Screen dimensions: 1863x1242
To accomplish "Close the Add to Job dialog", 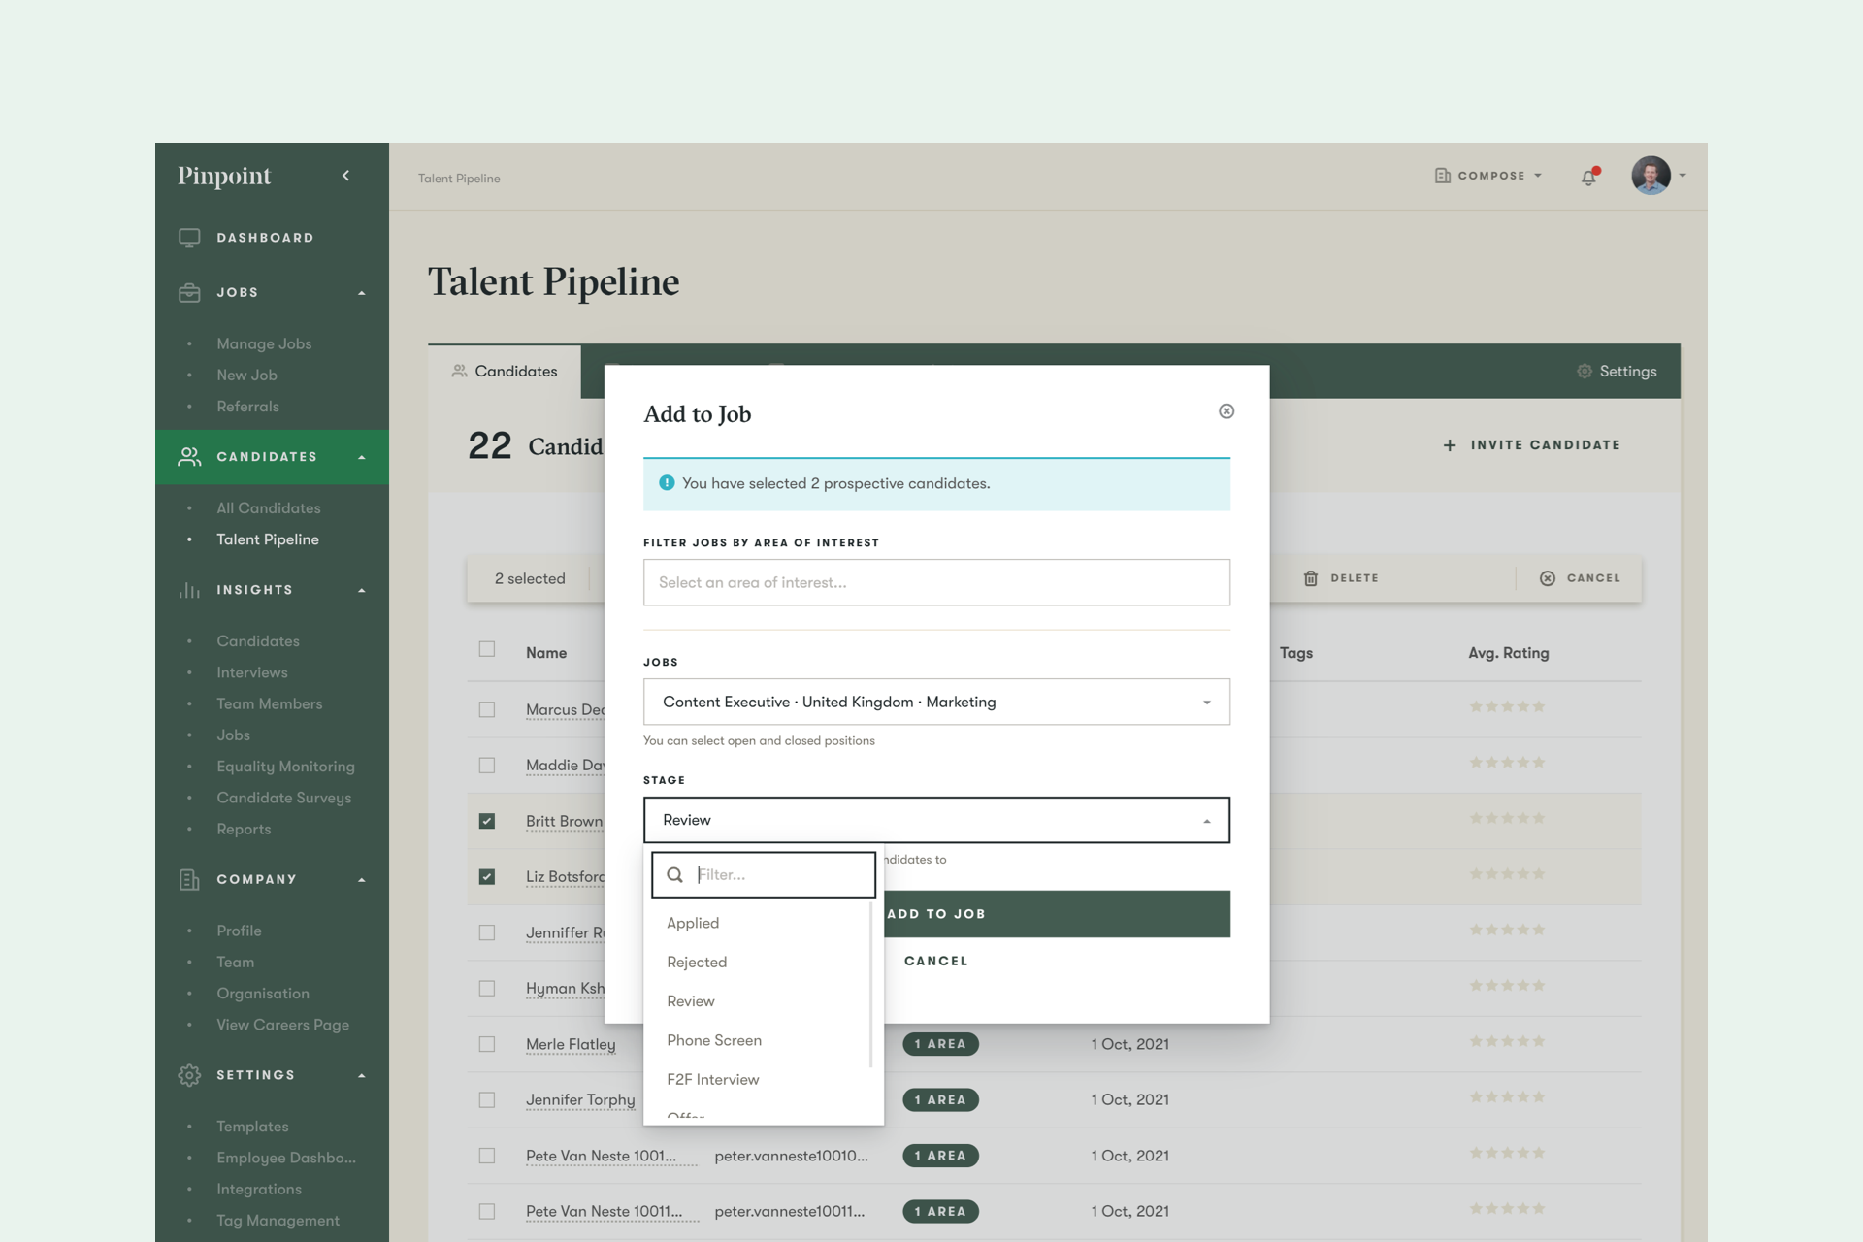I will point(1226,411).
